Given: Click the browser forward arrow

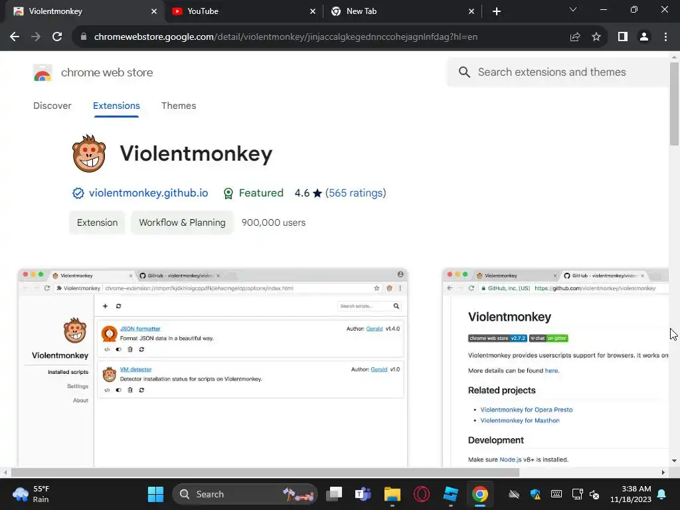Looking at the screenshot, I should point(36,37).
